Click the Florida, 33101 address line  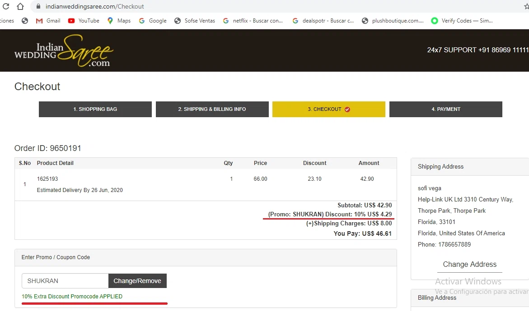436,222
